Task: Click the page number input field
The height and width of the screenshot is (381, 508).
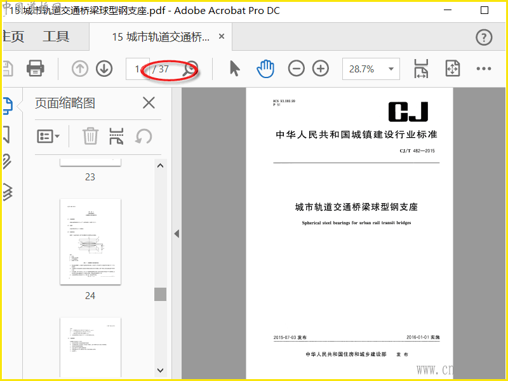Action: click(x=138, y=69)
